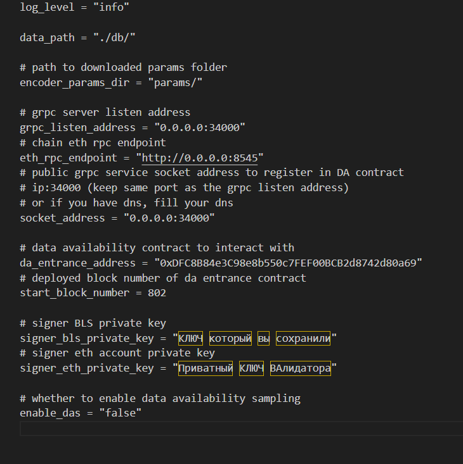Viewport: 463px width, 464px height.
Task: Place cursor in data_path "./db/" value
Action: (x=114, y=37)
